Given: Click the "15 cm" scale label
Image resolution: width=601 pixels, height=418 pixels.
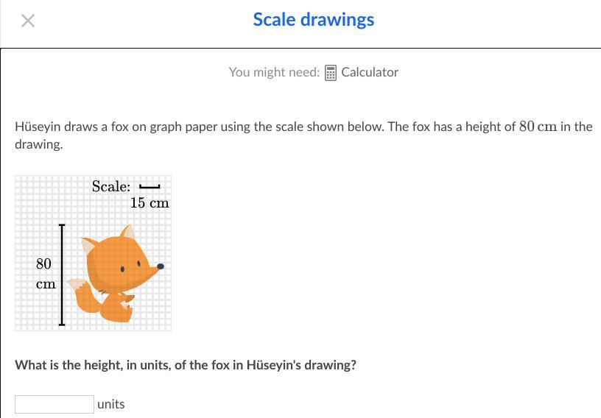Looking at the screenshot, I should tap(150, 203).
